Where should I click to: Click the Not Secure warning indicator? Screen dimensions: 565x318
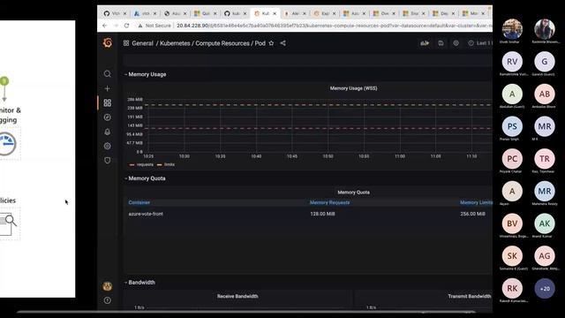pyautogui.click(x=154, y=26)
